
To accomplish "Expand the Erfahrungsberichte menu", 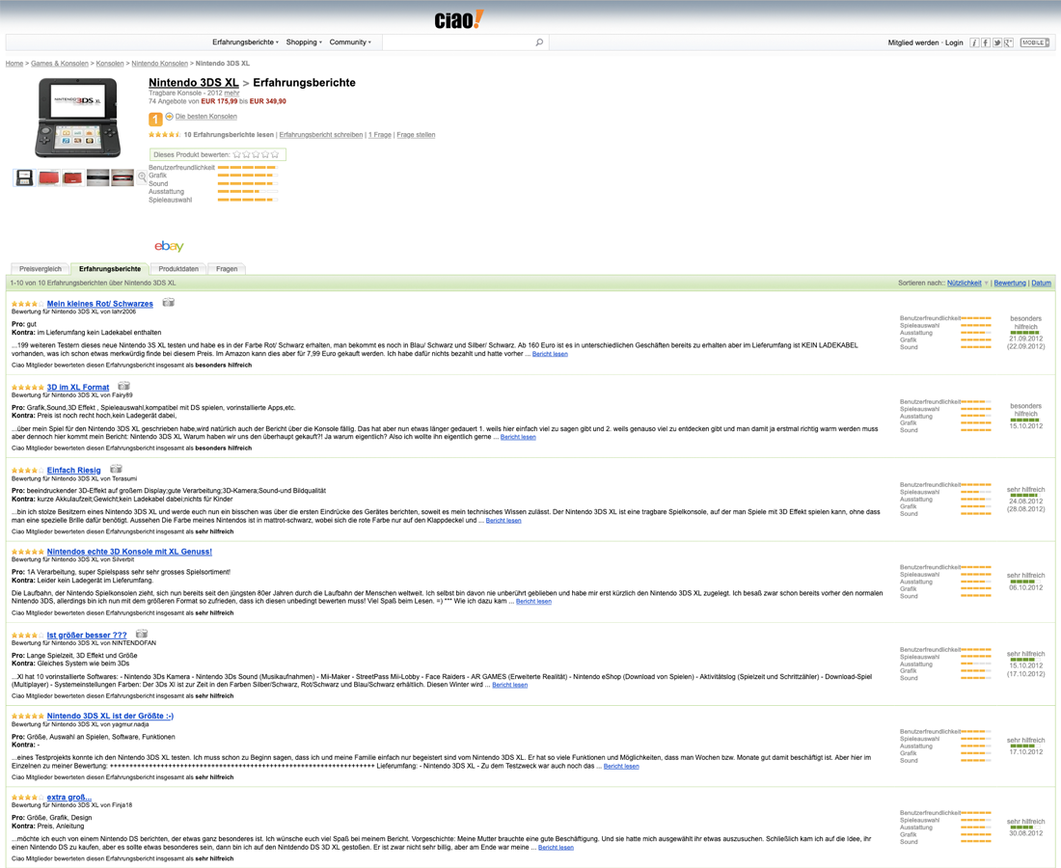I will point(245,42).
